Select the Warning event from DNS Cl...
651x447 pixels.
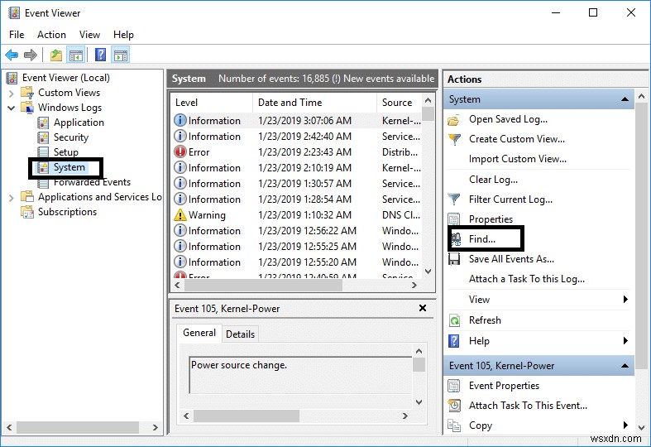coord(296,215)
